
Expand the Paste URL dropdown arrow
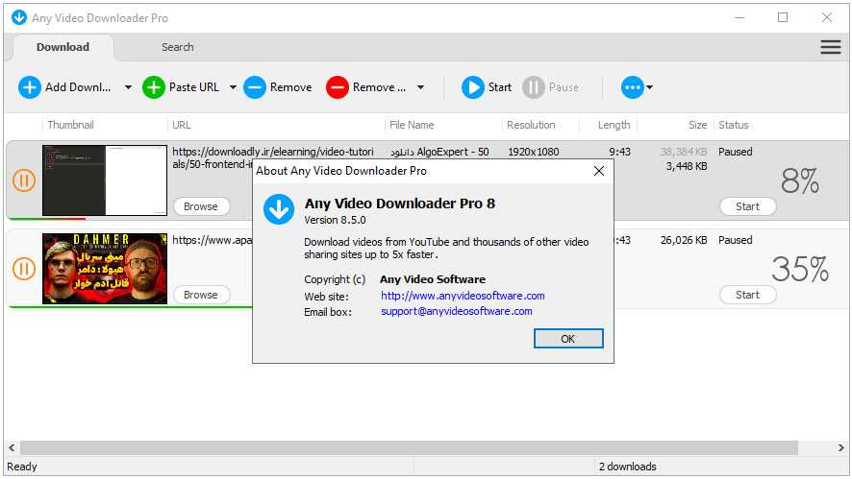coord(233,87)
